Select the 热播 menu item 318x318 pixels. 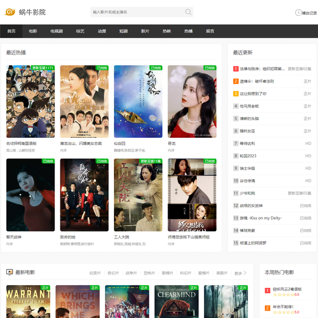pyautogui.click(x=188, y=31)
